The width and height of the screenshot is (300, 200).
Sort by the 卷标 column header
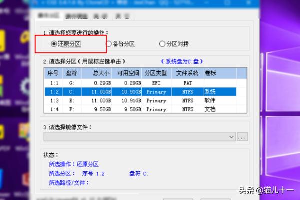210,73
